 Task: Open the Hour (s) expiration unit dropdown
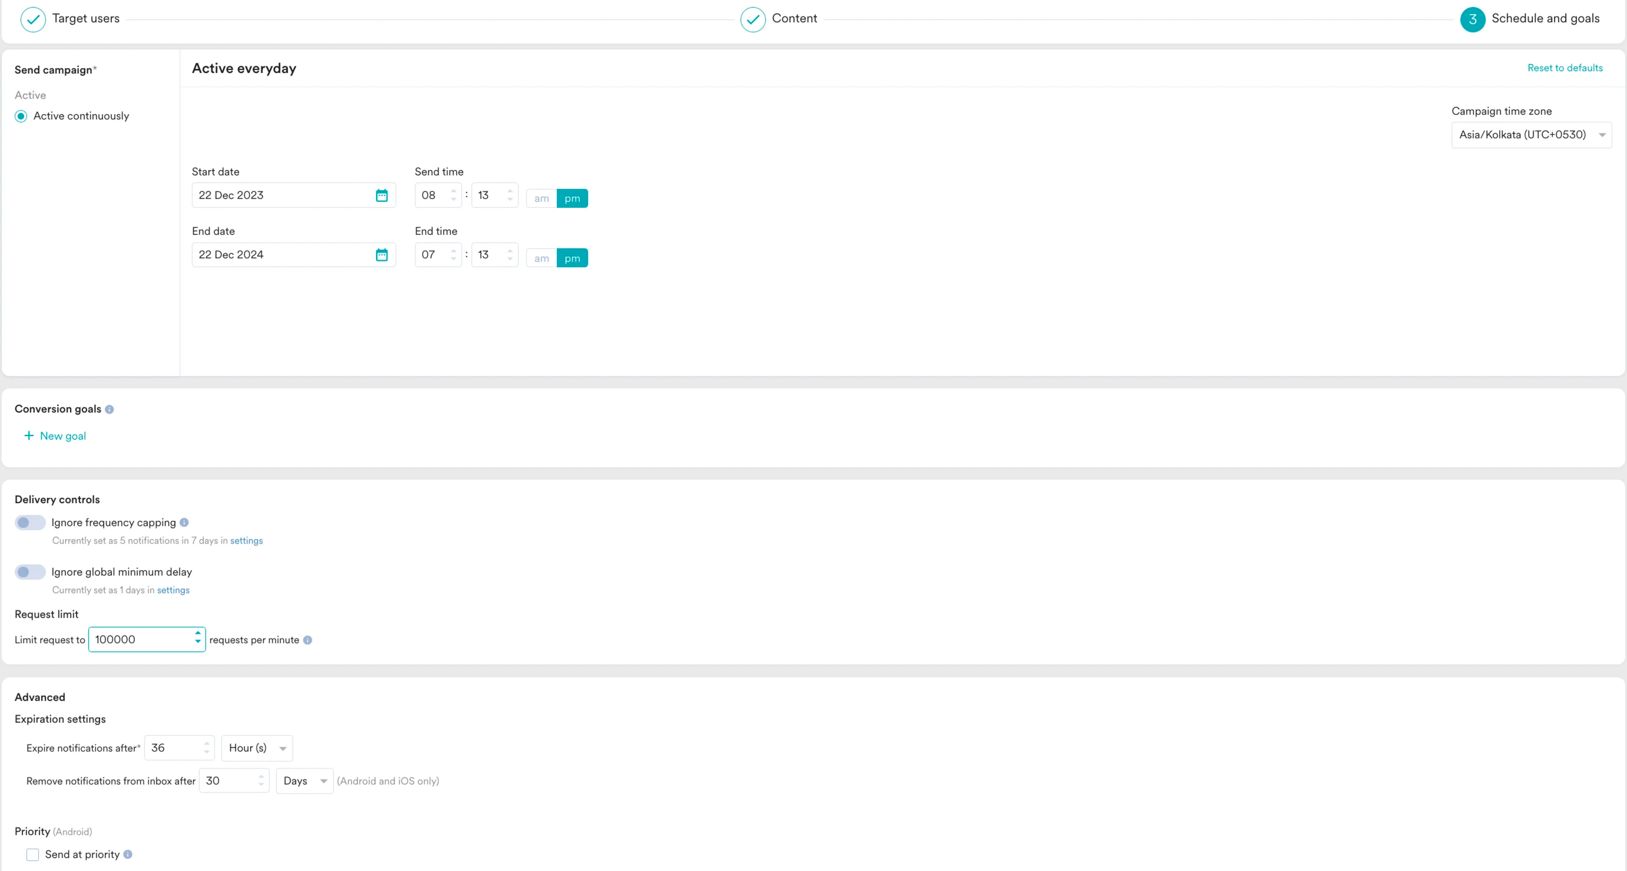click(256, 748)
